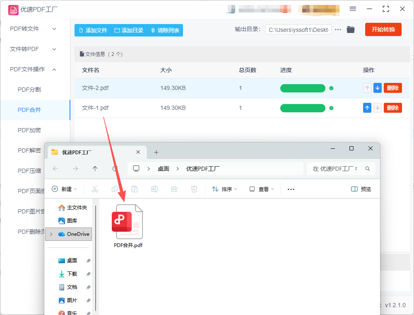Screen dimensions: 414x315
Task: Click the Explorer search box
Action: (341, 169)
